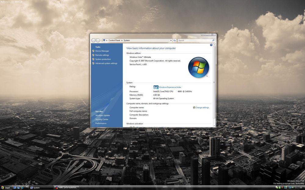Click the processor value "Intel(R) Core(TM)2 CPU"

click(163, 91)
